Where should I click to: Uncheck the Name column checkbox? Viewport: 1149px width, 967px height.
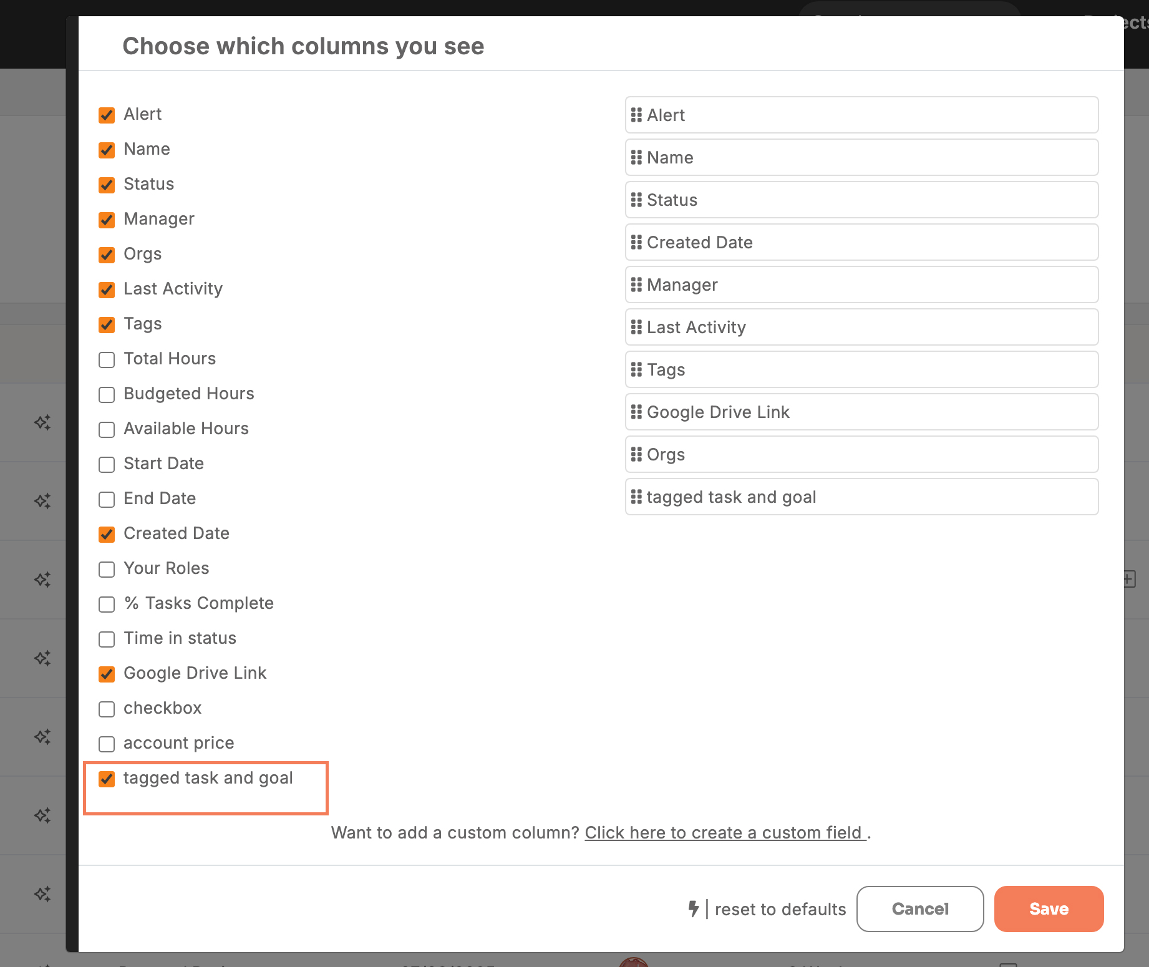tap(107, 150)
